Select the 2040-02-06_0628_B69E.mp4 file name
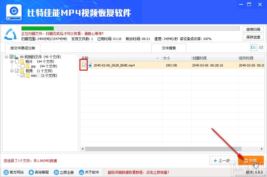 click(114, 65)
